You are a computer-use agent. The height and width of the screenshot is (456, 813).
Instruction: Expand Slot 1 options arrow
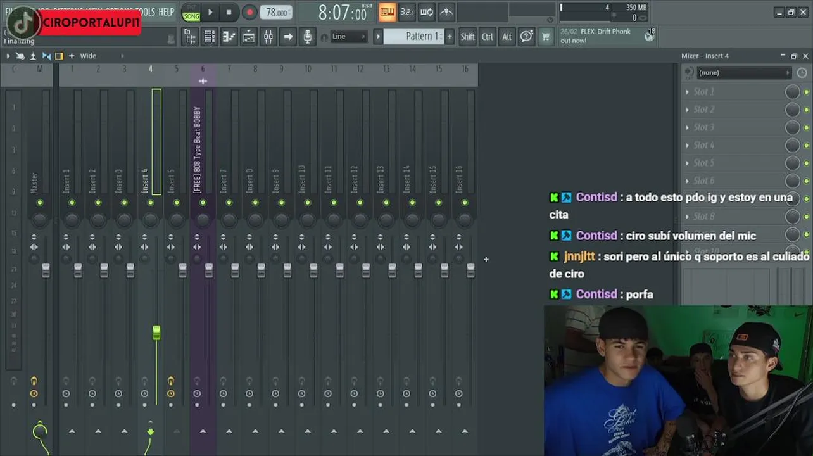click(x=687, y=92)
